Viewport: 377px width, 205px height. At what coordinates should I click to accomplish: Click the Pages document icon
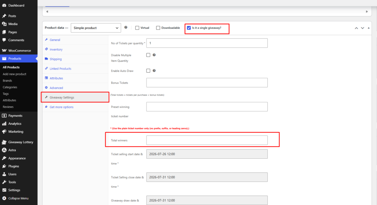tap(4, 32)
